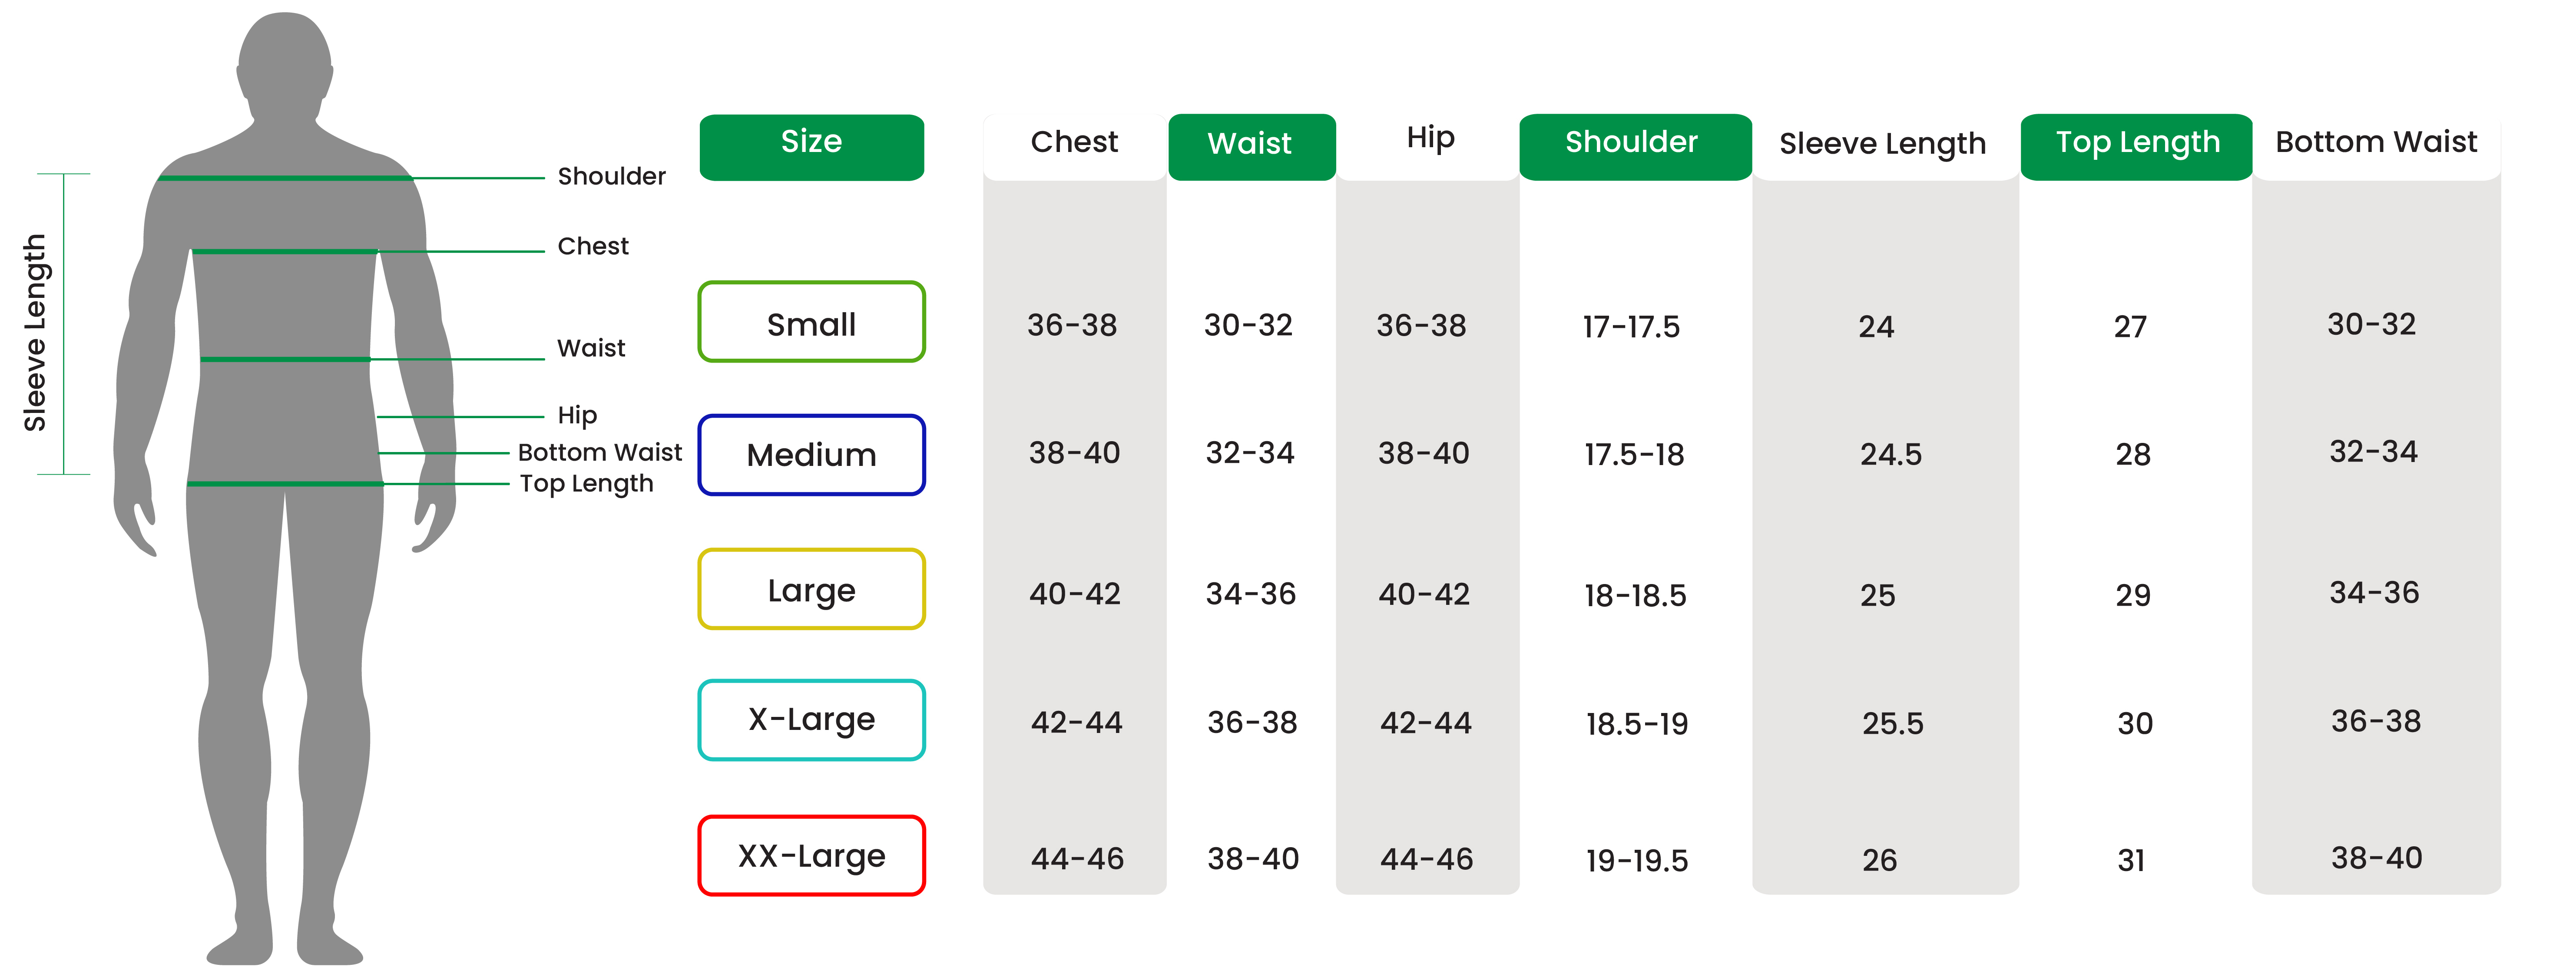Pick the XX-Large size box

pyautogui.click(x=811, y=856)
